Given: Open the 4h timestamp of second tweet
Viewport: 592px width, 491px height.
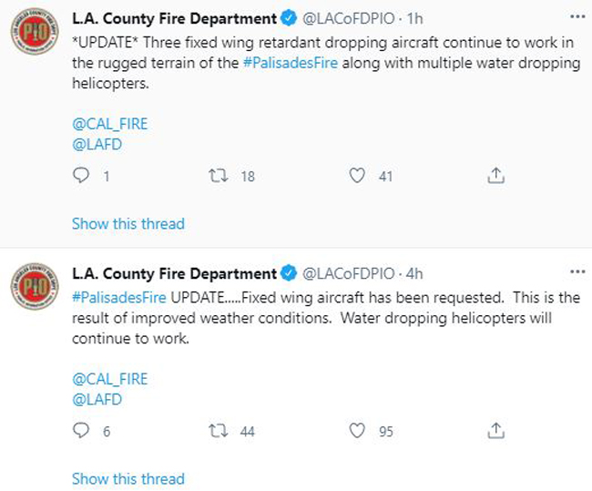Looking at the screenshot, I should pyautogui.click(x=414, y=273).
